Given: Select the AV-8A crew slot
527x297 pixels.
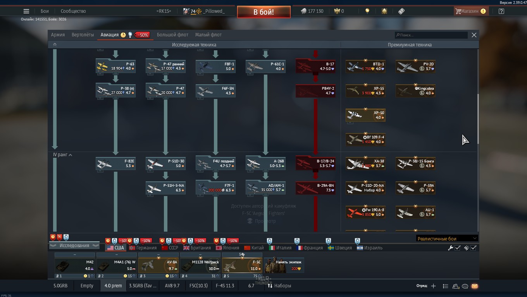Looking at the screenshot, I should pos(158,265).
